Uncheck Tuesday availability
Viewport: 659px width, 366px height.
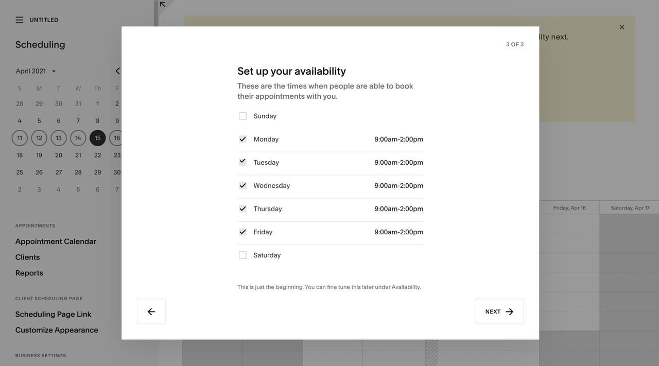click(242, 162)
